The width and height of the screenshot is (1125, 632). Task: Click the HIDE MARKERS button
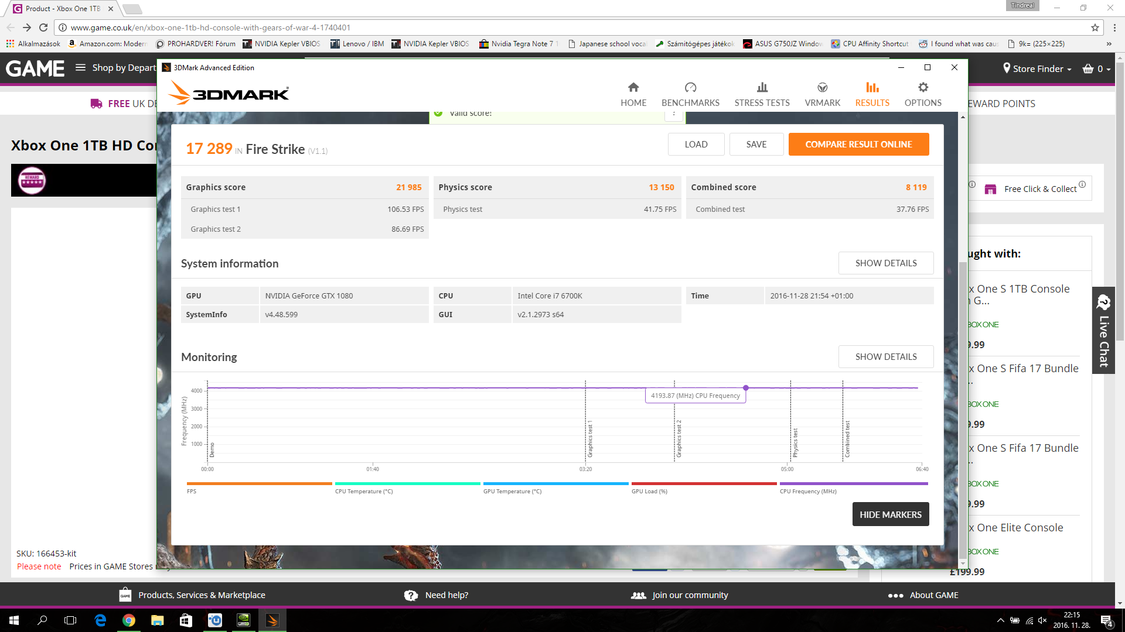click(891, 515)
